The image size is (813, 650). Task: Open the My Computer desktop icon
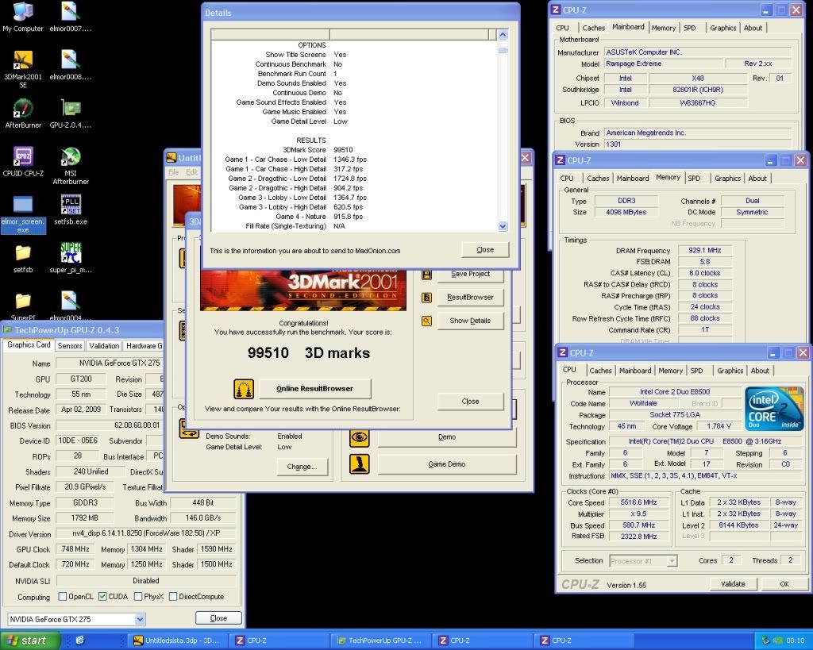coord(23,13)
